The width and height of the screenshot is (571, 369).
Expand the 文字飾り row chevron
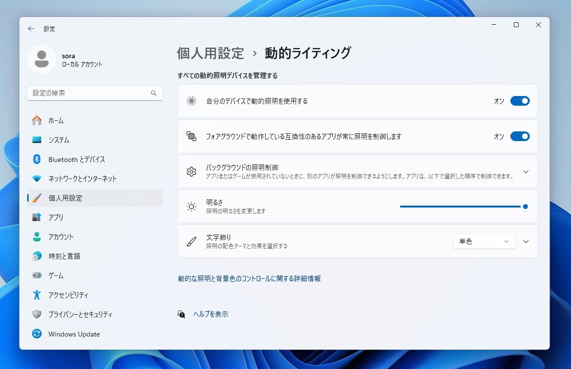(x=526, y=241)
